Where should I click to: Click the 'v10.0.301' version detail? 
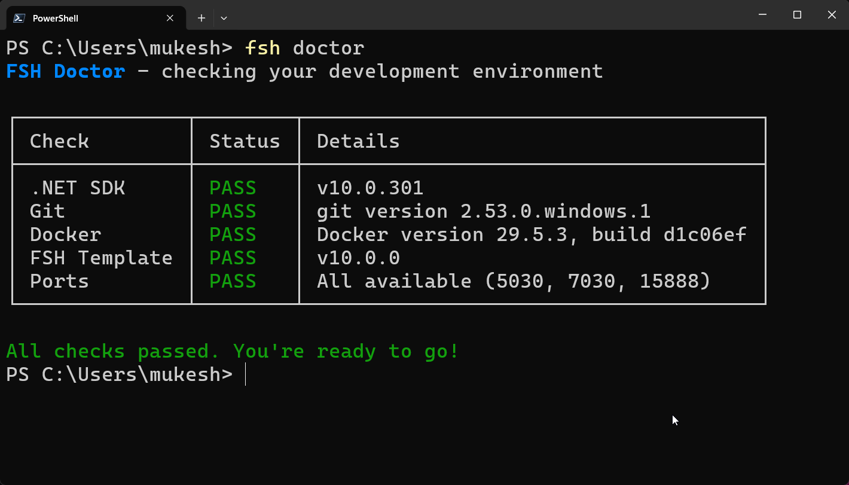[x=370, y=188]
